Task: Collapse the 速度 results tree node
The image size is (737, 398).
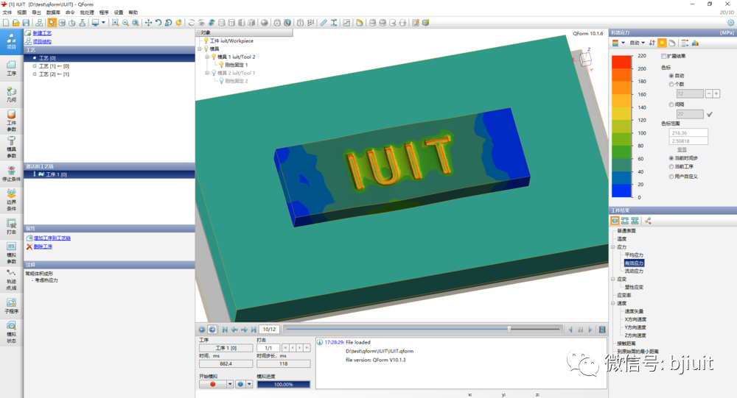Action: (x=613, y=303)
